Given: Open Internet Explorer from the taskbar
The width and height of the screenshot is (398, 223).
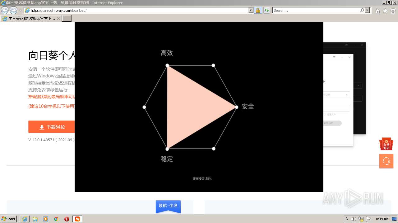Looking at the screenshot, I should click(25, 219).
